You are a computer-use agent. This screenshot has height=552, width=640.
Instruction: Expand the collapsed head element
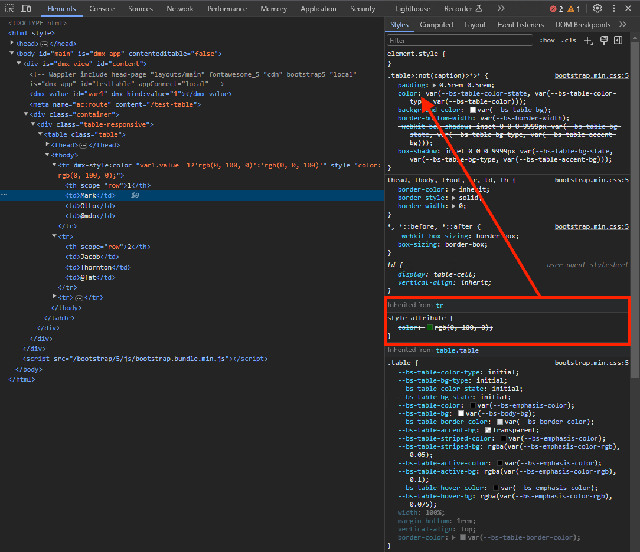tap(13, 43)
